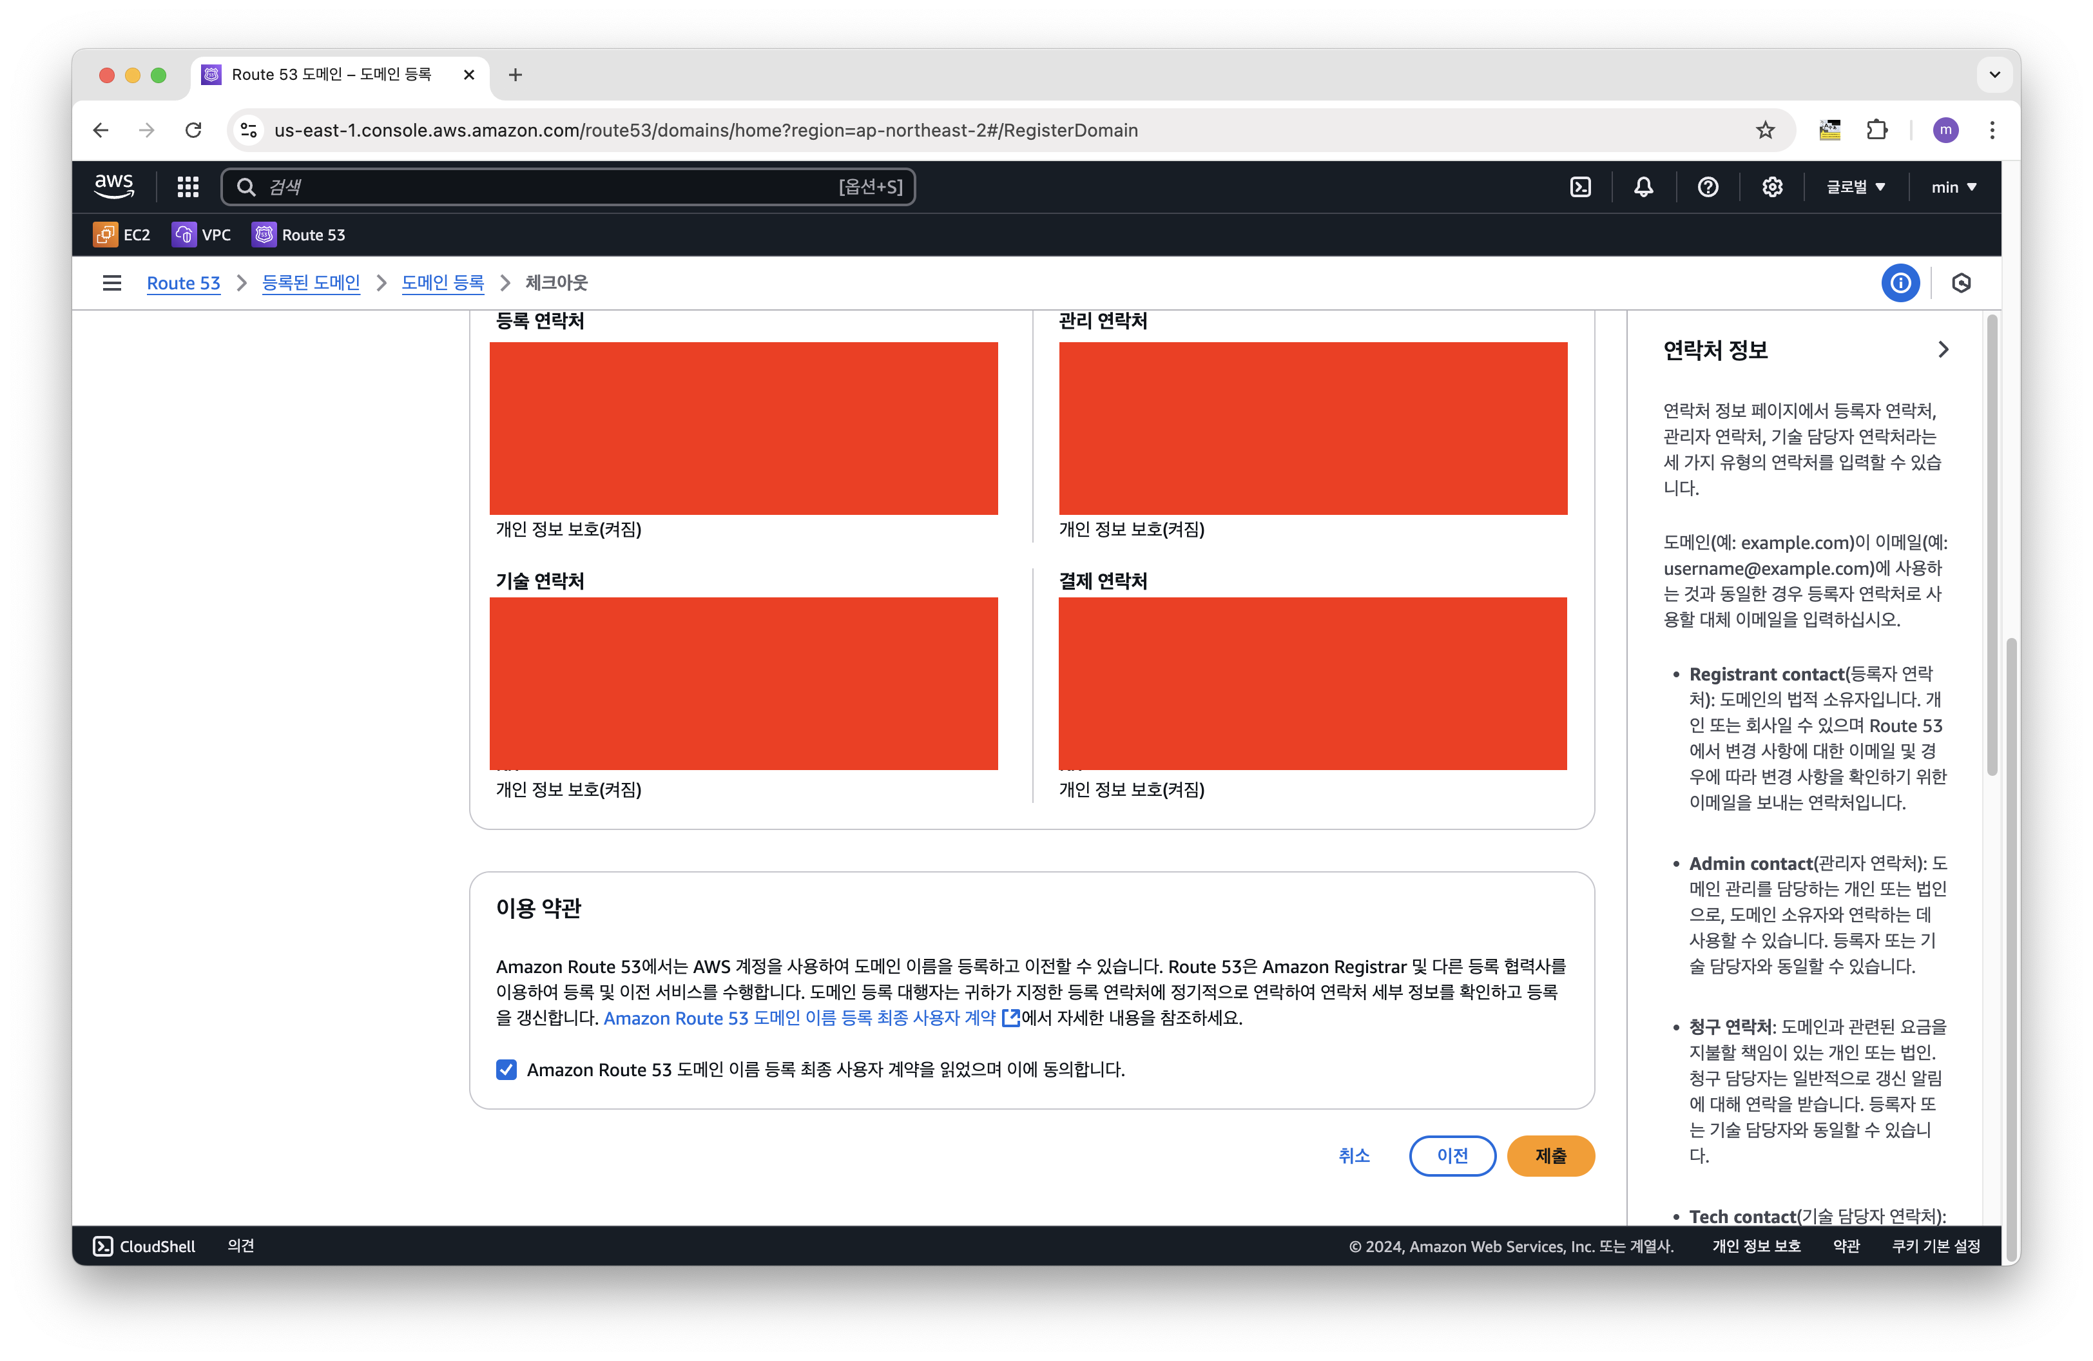
Task: Click the help panel vertical scrollbar
Action: pos(1991,545)
